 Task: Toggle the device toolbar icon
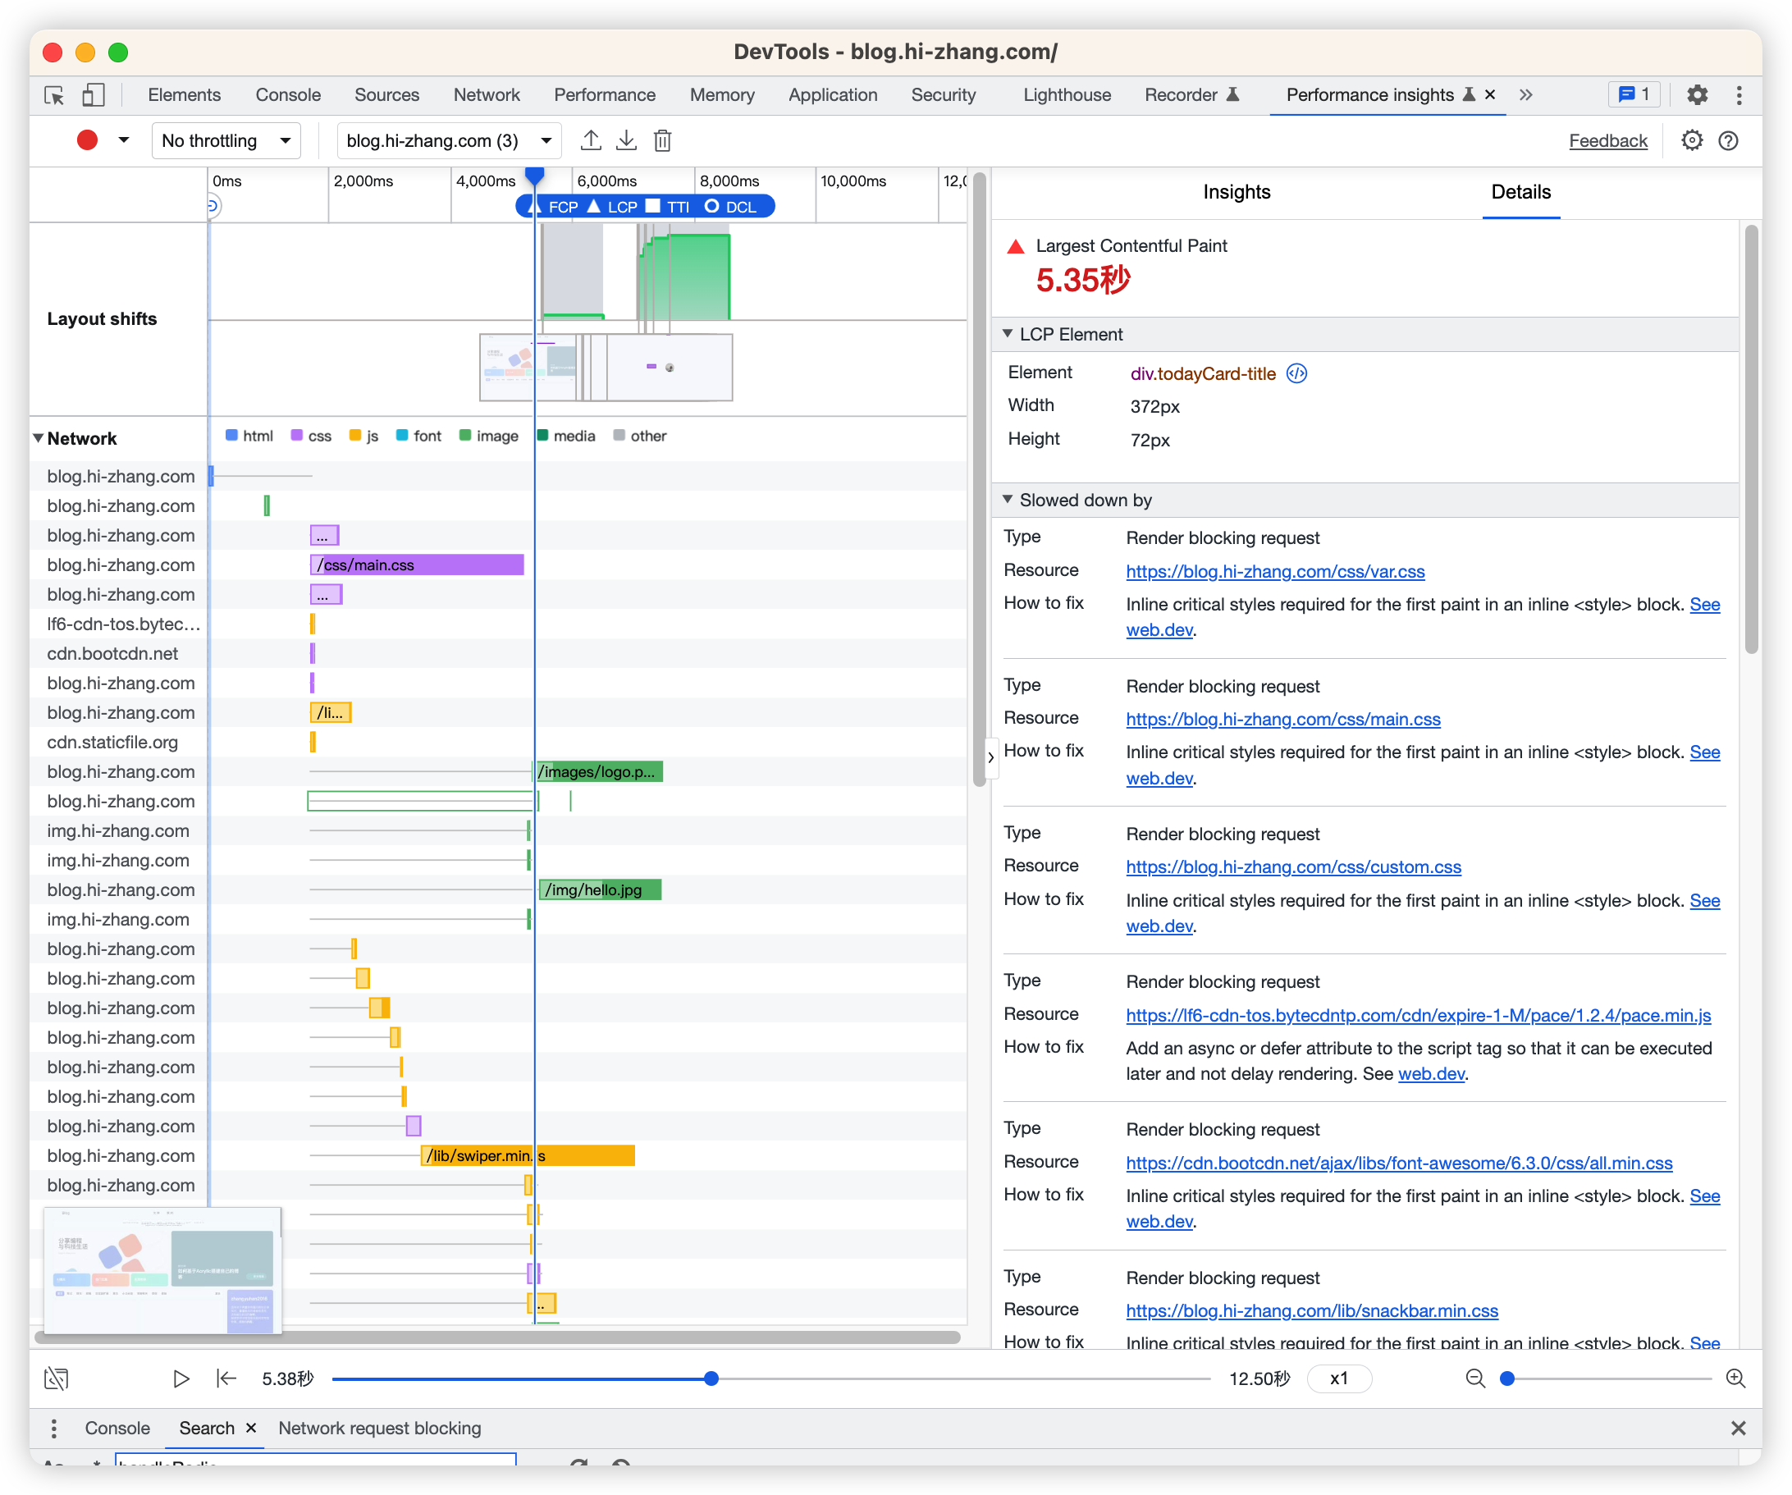93,94
